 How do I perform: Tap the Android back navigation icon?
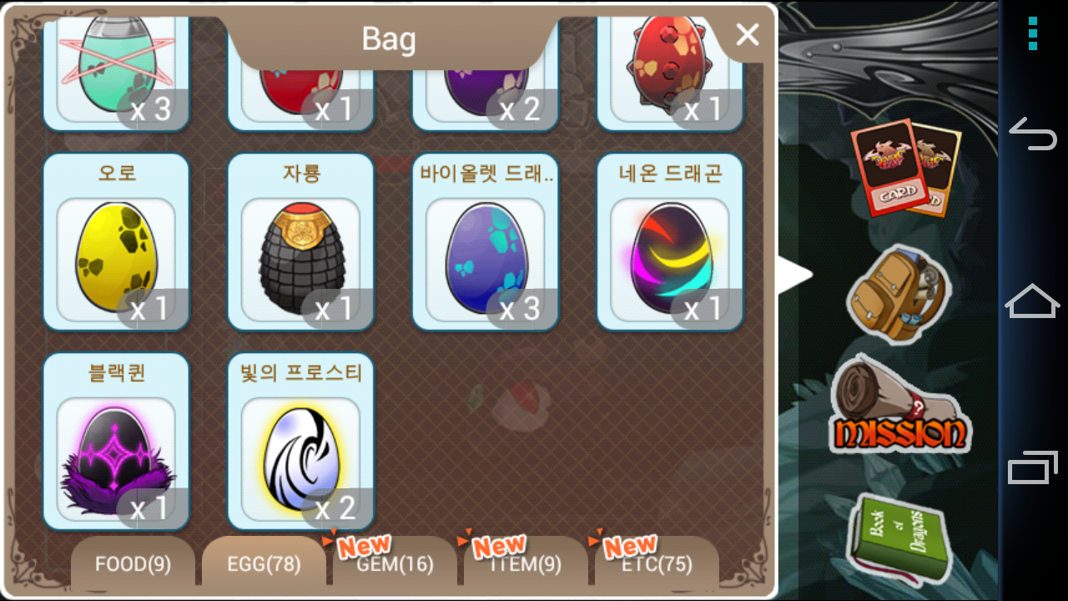click(x=1033, y=134)
